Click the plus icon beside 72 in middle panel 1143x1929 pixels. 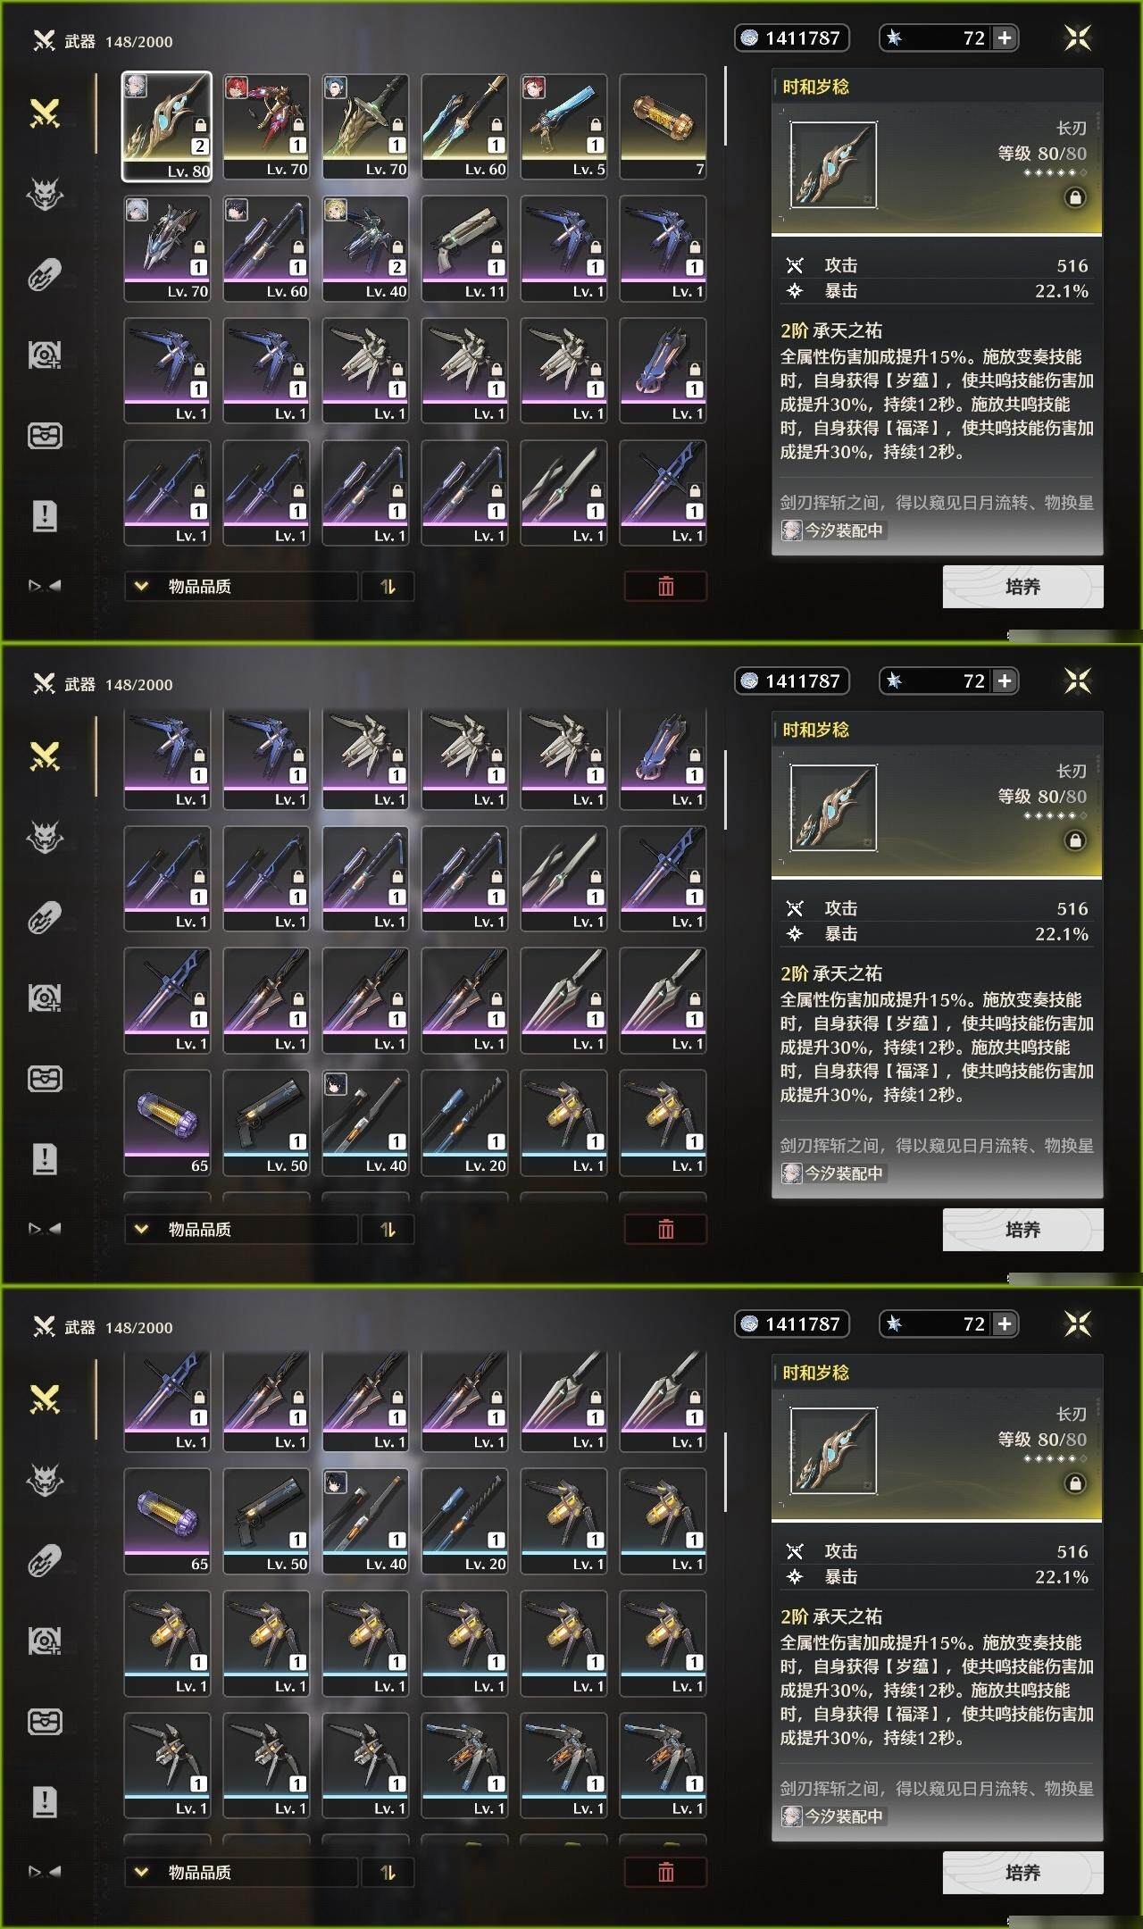(1005, 681)
